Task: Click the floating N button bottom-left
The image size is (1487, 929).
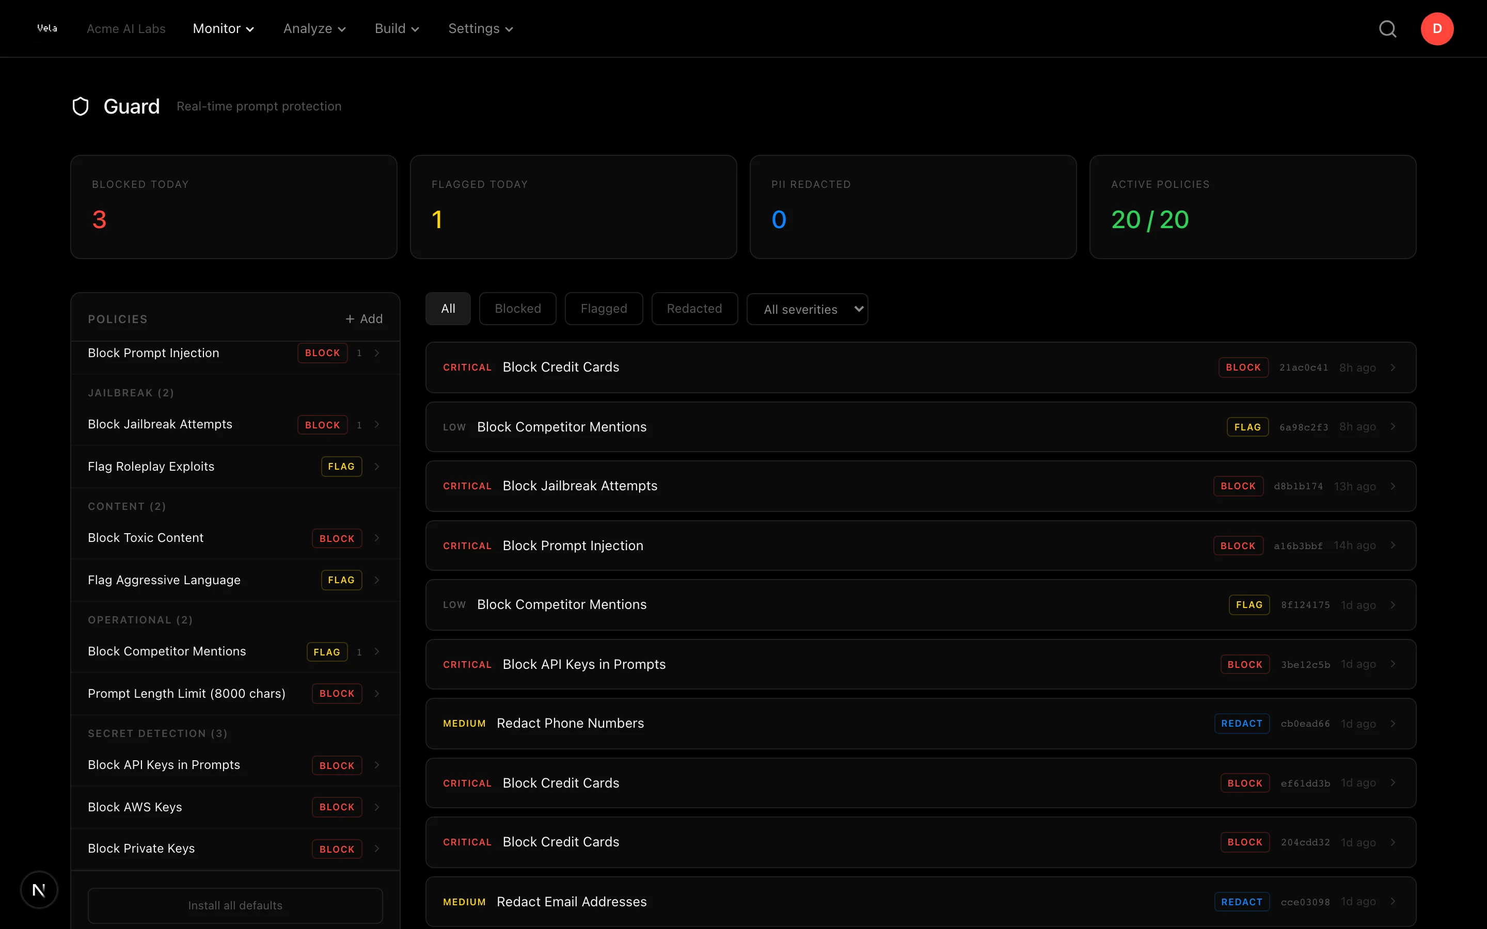Action: [39, 889]
